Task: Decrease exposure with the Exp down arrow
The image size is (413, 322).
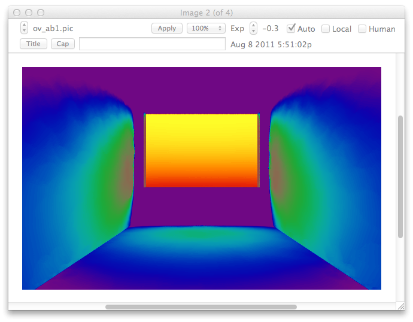Action: tap(253, 31)
